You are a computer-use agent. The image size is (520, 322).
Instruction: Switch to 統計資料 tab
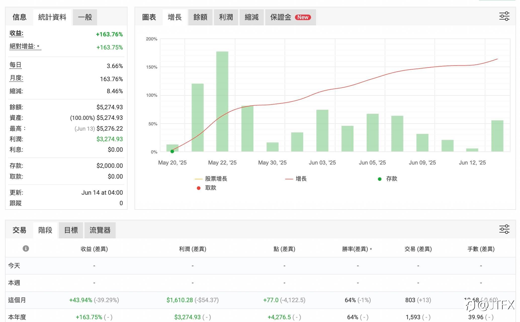tap(52, 17)
